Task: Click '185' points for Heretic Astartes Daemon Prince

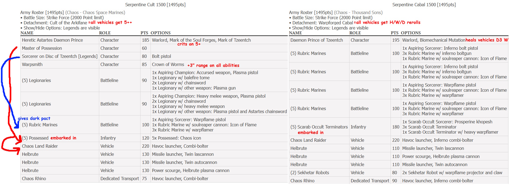Action: tap(145, 40)
